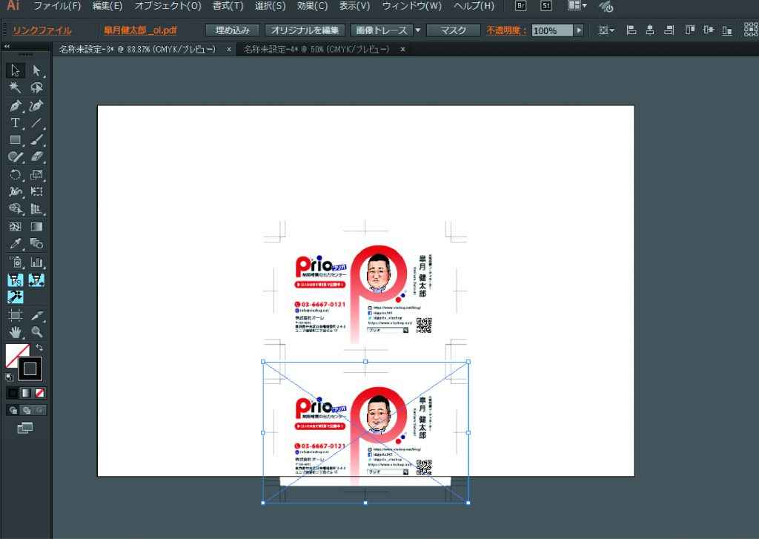This screenshot has height=539, width=759.
Task: Open Adobe Bridge with Br icon
Action: tap(520, 6)
